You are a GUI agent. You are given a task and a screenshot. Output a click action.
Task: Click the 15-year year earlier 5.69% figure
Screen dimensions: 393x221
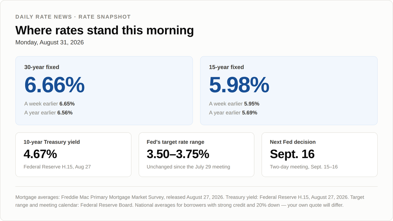[x=250, y=112]
